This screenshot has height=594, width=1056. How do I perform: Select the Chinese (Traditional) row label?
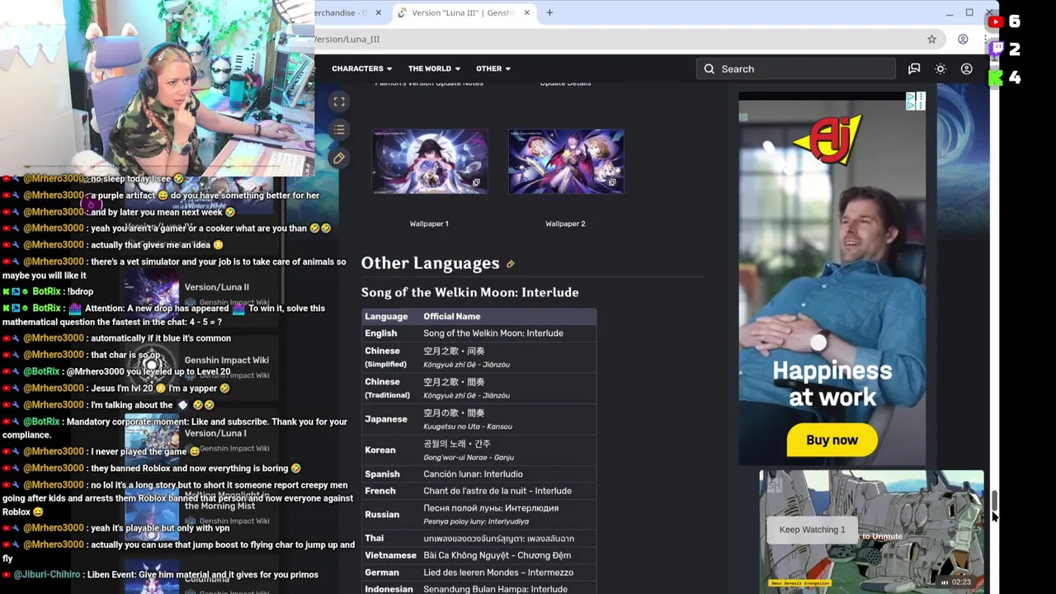386,388
